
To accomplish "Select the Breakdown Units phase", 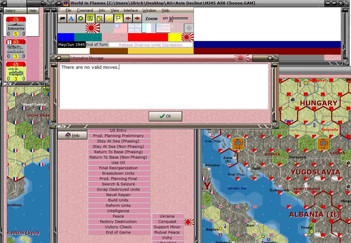I will tap(119, 173).
